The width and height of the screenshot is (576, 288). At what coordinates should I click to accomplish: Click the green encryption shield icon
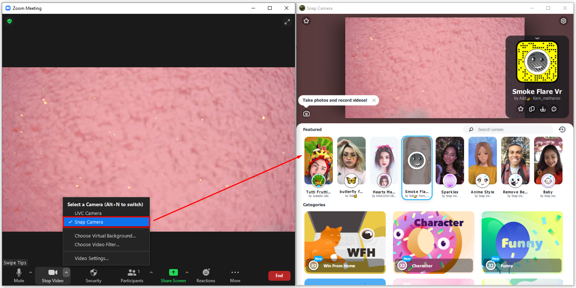click(x=9, y=21)
